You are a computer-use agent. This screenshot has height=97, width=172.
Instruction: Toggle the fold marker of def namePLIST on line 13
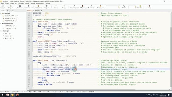coord(33,22)
